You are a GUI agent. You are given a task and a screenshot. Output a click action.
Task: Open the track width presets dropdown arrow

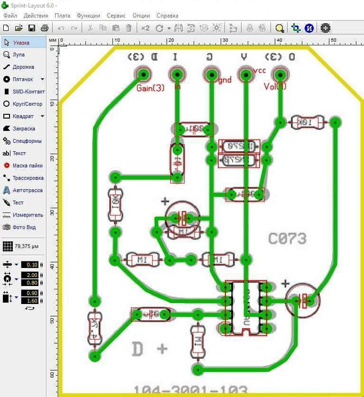[17, 265]
